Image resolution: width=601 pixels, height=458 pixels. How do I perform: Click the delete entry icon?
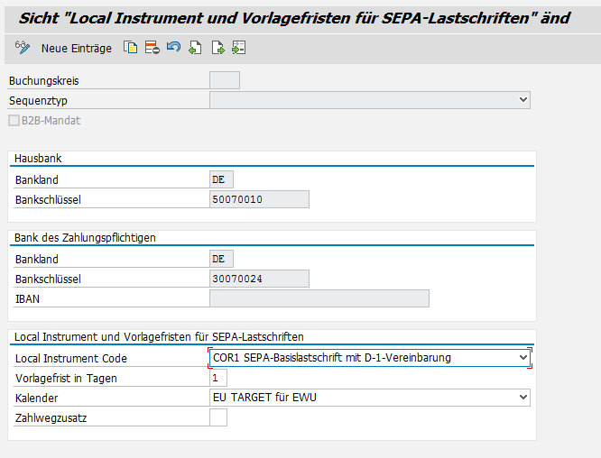point(152,48)
